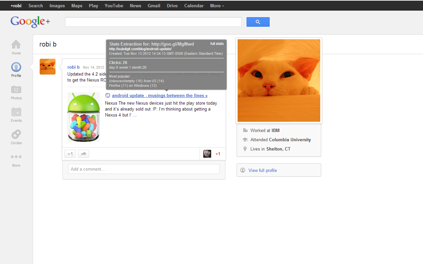This screenshot has height=264, width=423.
Task: Click the blue search magnifier button
Action: click(258, 22)
